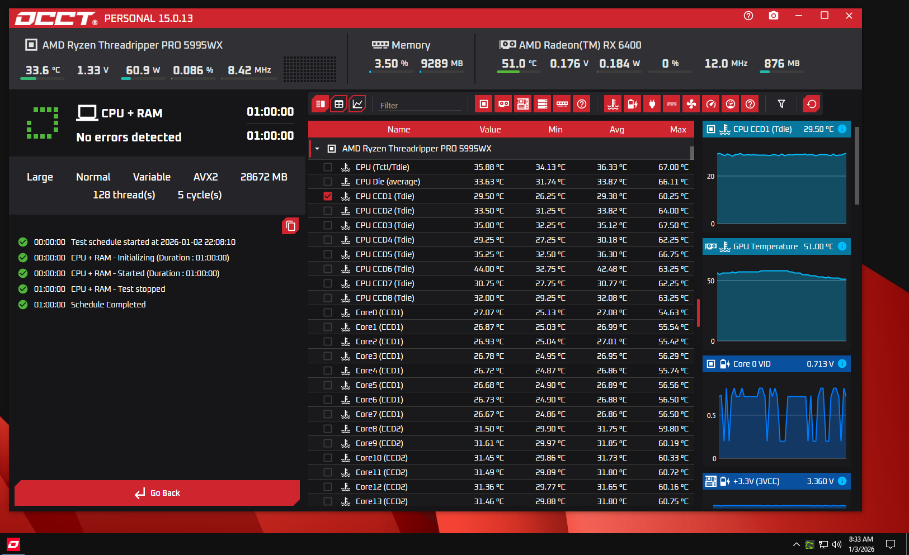Viewport: 909px width, 555px height.
Task: Open the Core 0 VID graph header
Action: tap(776, 364)
